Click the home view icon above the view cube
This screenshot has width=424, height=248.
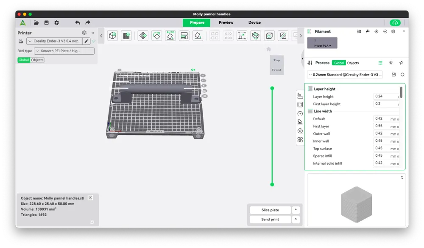click(x=268, y=49)
